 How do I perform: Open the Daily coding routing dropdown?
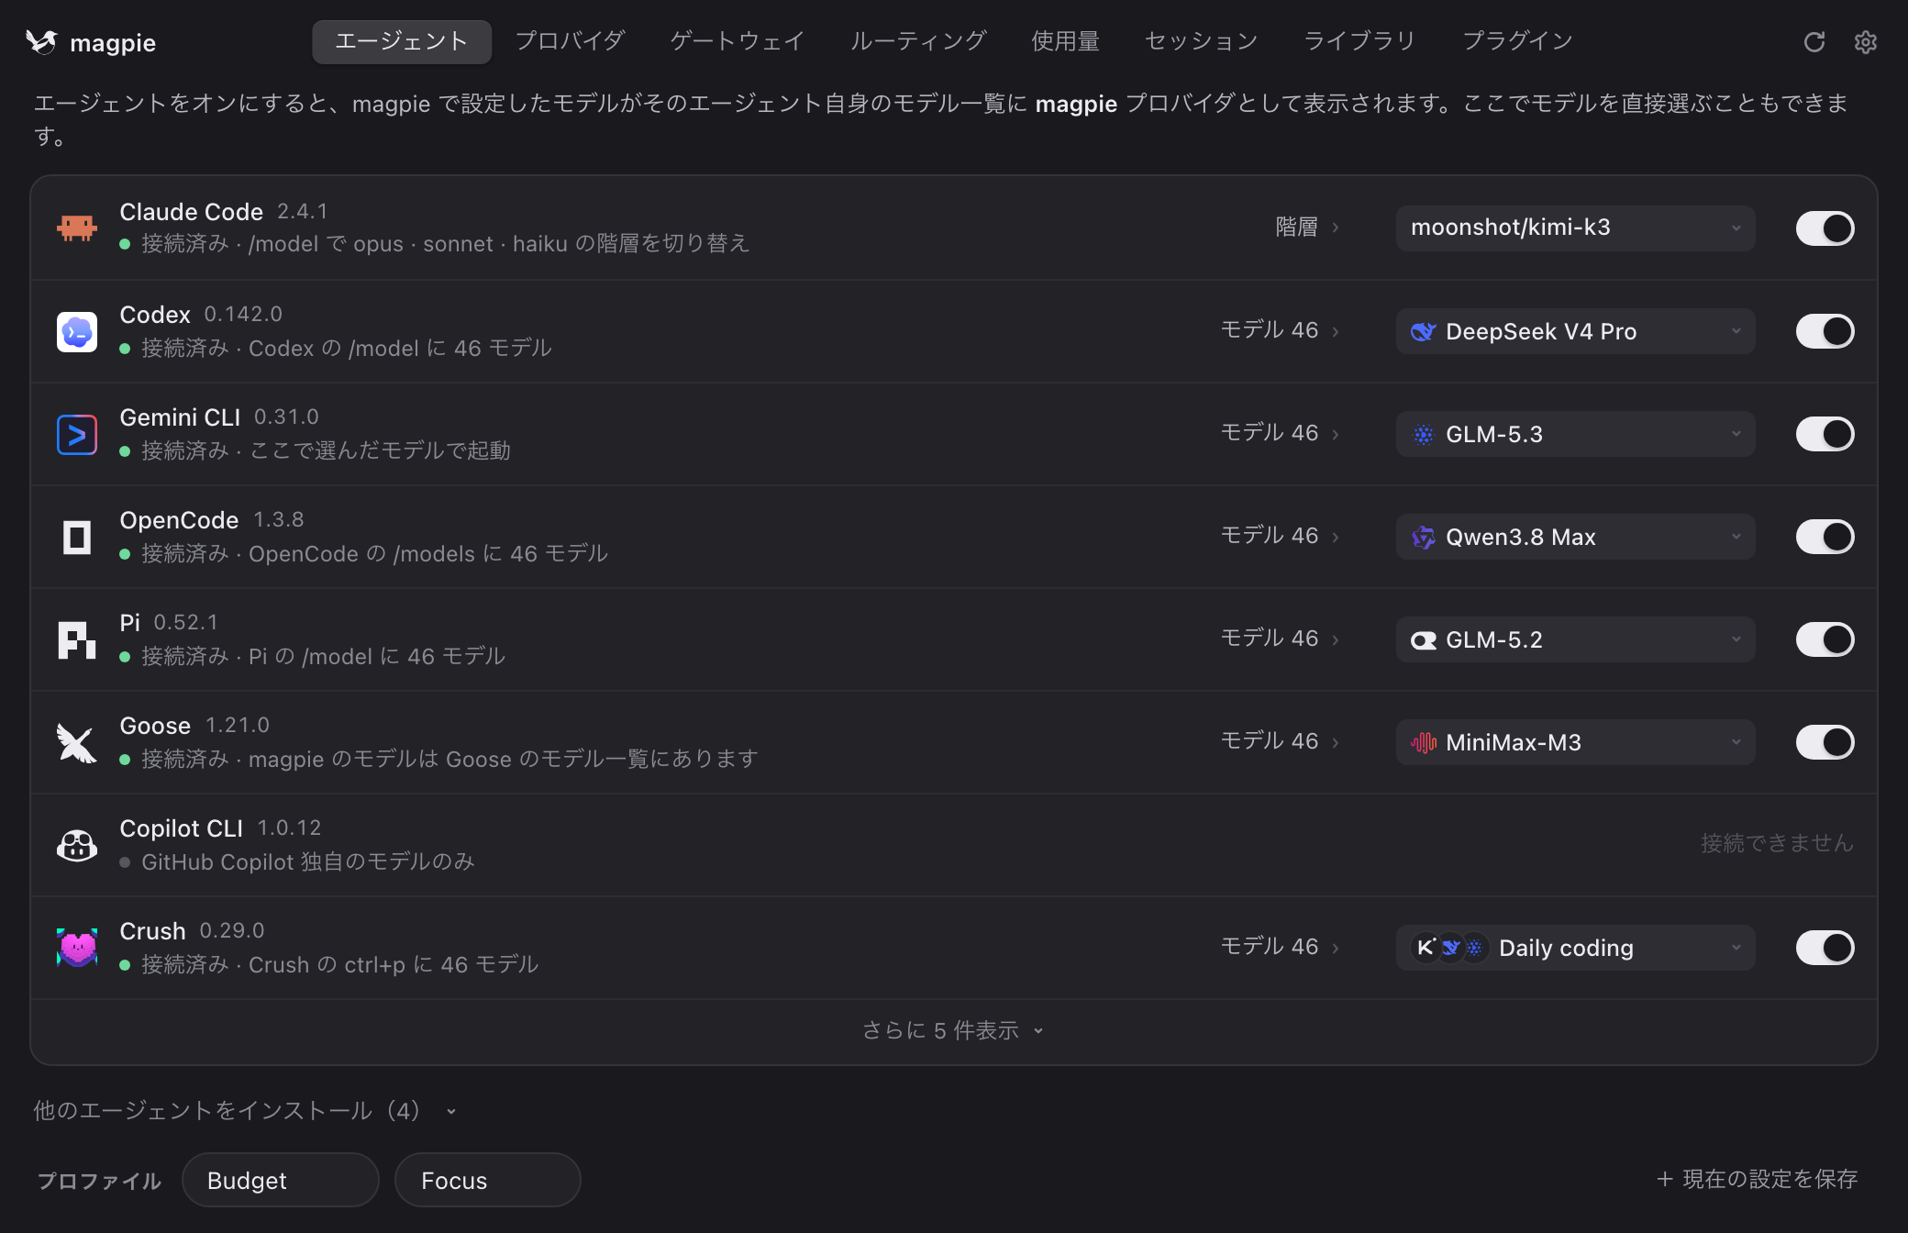pyautogui.click(x=1575, y=948)
